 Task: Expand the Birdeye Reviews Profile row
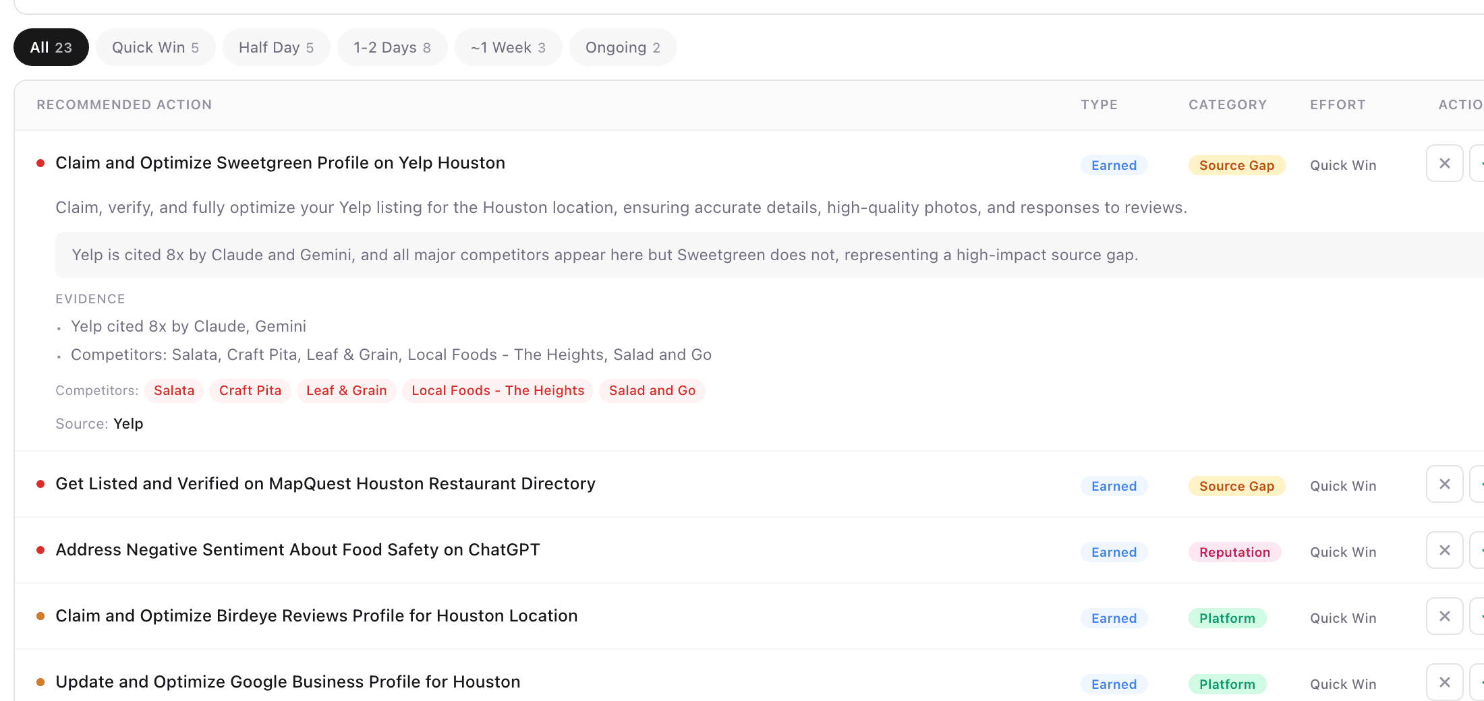(316, 616)
